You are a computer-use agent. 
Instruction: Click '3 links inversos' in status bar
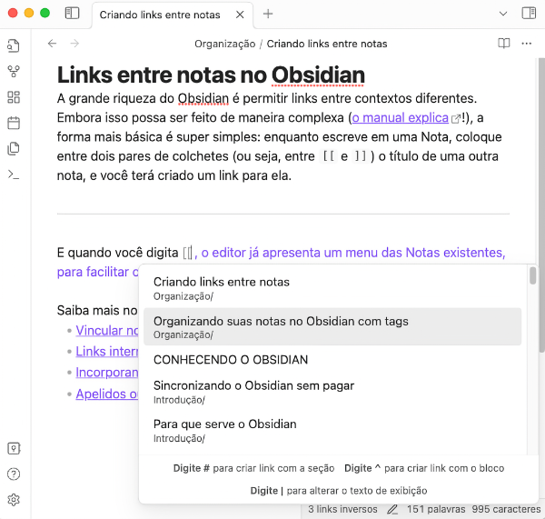[342, 509]
